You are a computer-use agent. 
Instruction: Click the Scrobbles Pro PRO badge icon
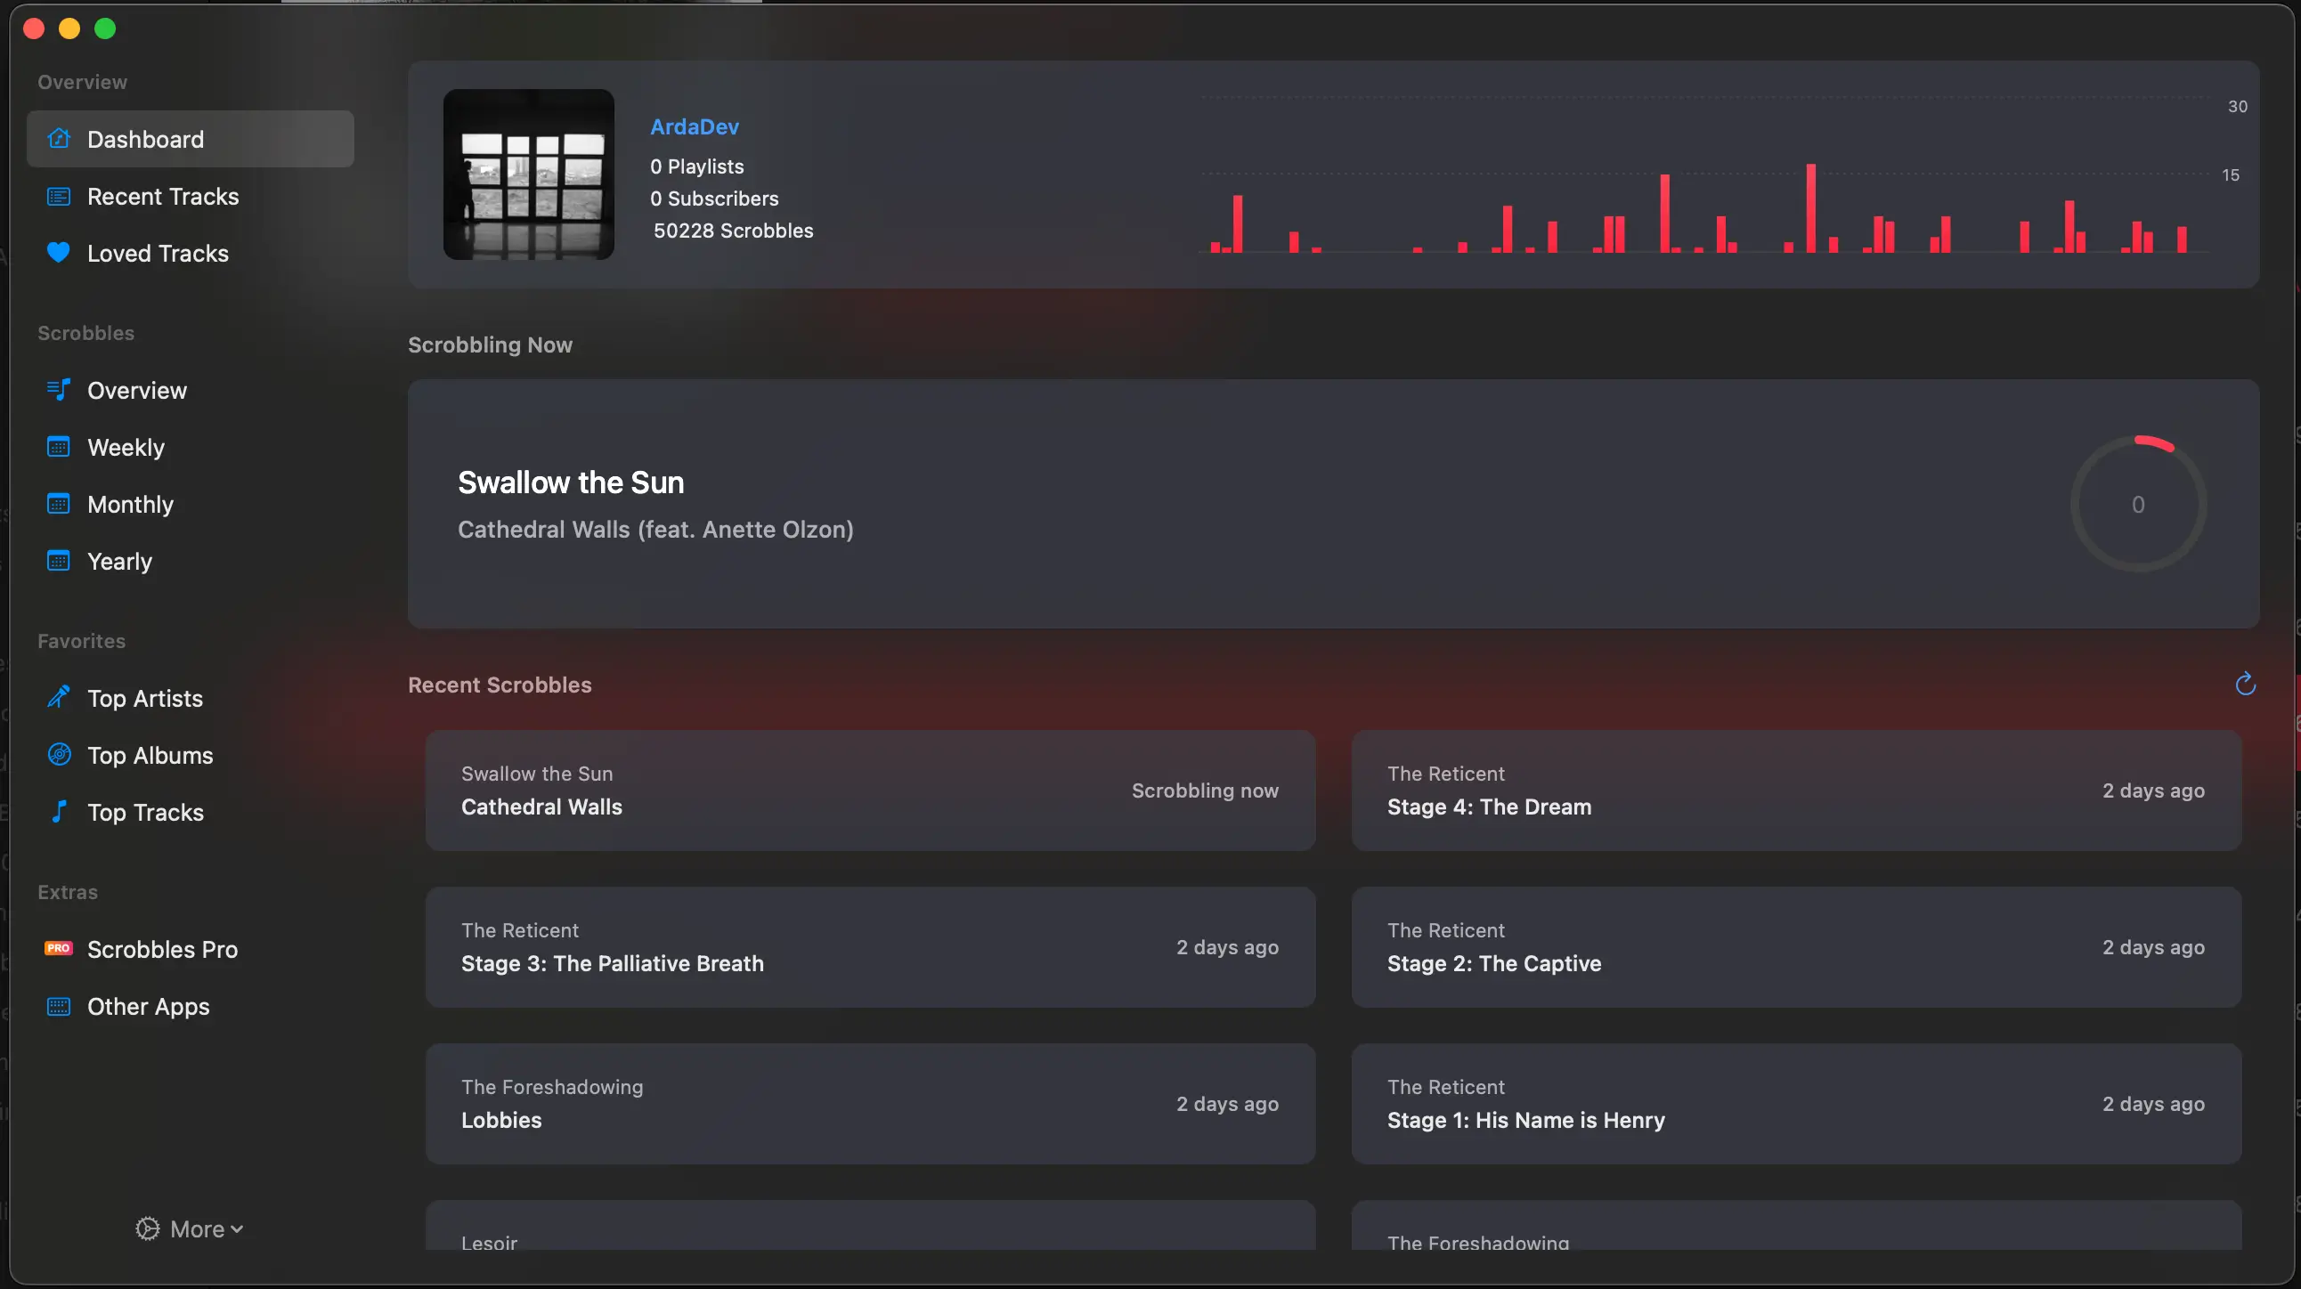tap(59, 949)
